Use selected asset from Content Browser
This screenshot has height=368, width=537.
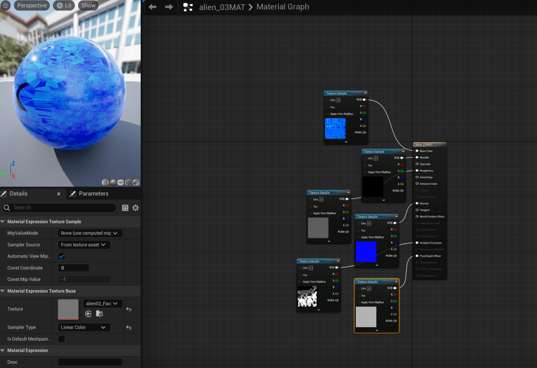[88, 313]
